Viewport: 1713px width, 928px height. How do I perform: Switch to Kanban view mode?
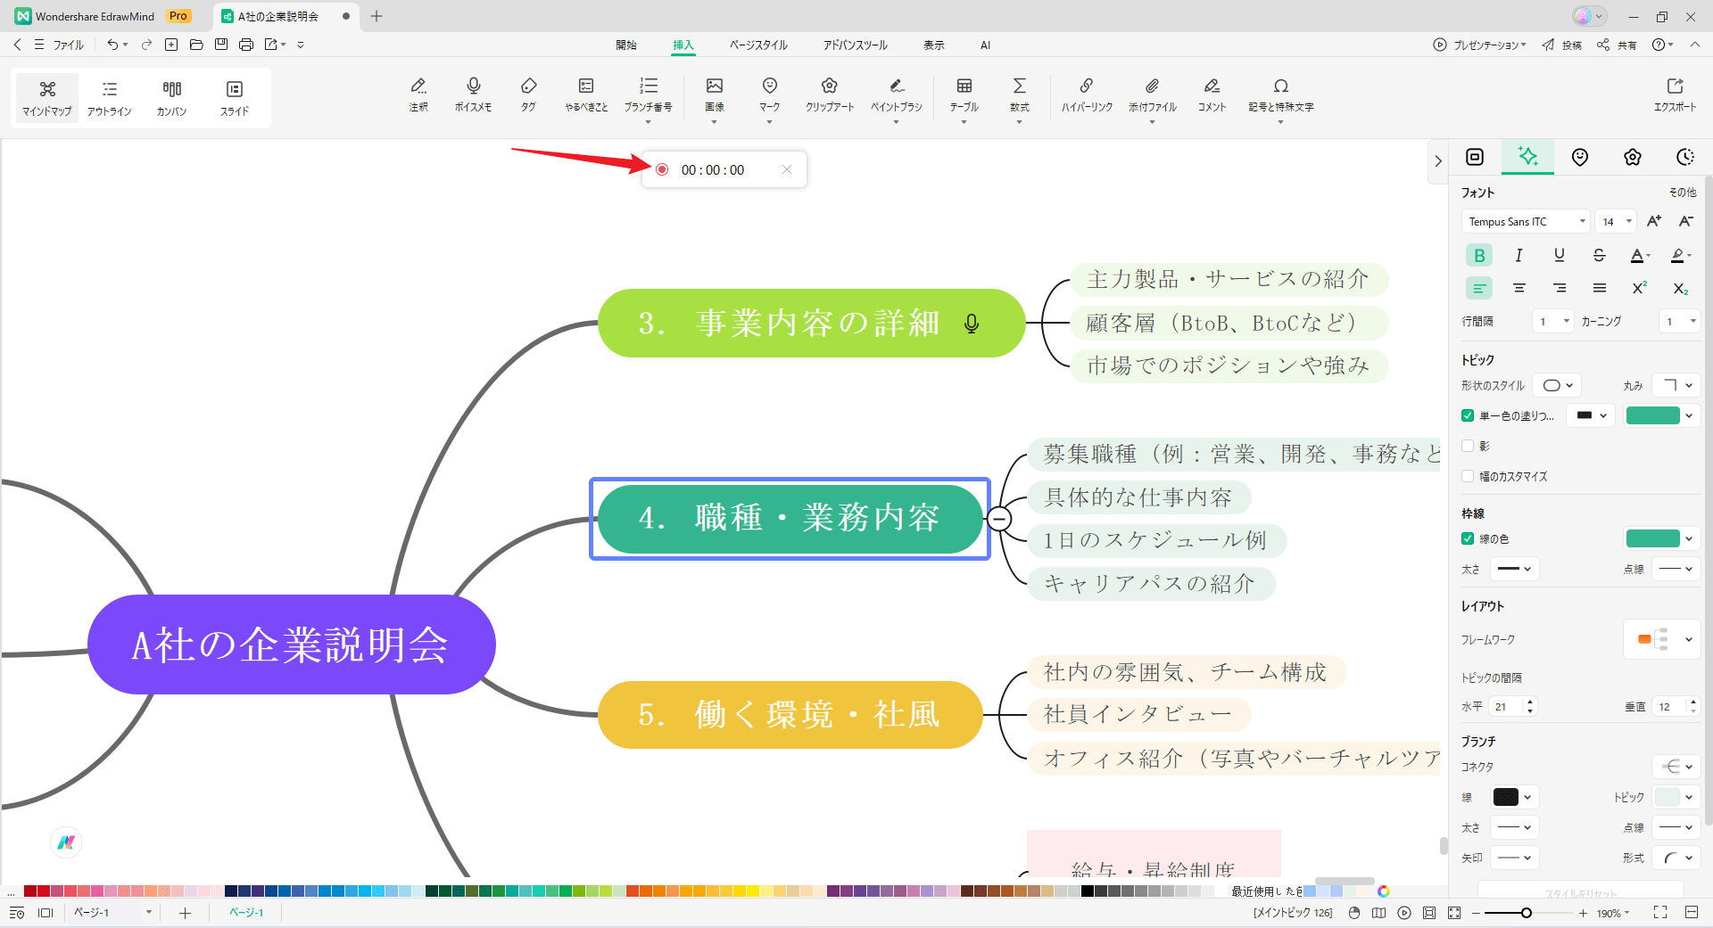[x=171, y=98]
